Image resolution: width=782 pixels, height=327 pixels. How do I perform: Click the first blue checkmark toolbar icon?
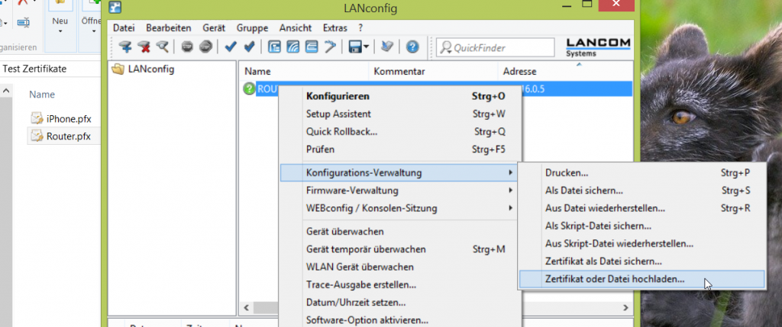231,47
